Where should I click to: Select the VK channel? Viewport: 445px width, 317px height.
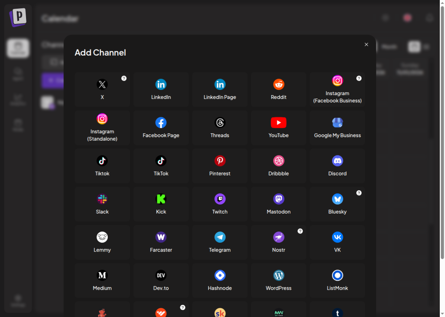337,242
